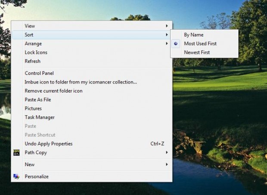Open Pictures from context menu
The height and width of the screenshot is (195, 267).
(x=33, y=108)
